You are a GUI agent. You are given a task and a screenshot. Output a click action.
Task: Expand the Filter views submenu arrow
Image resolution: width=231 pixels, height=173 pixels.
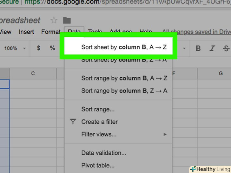pos(165,134)
